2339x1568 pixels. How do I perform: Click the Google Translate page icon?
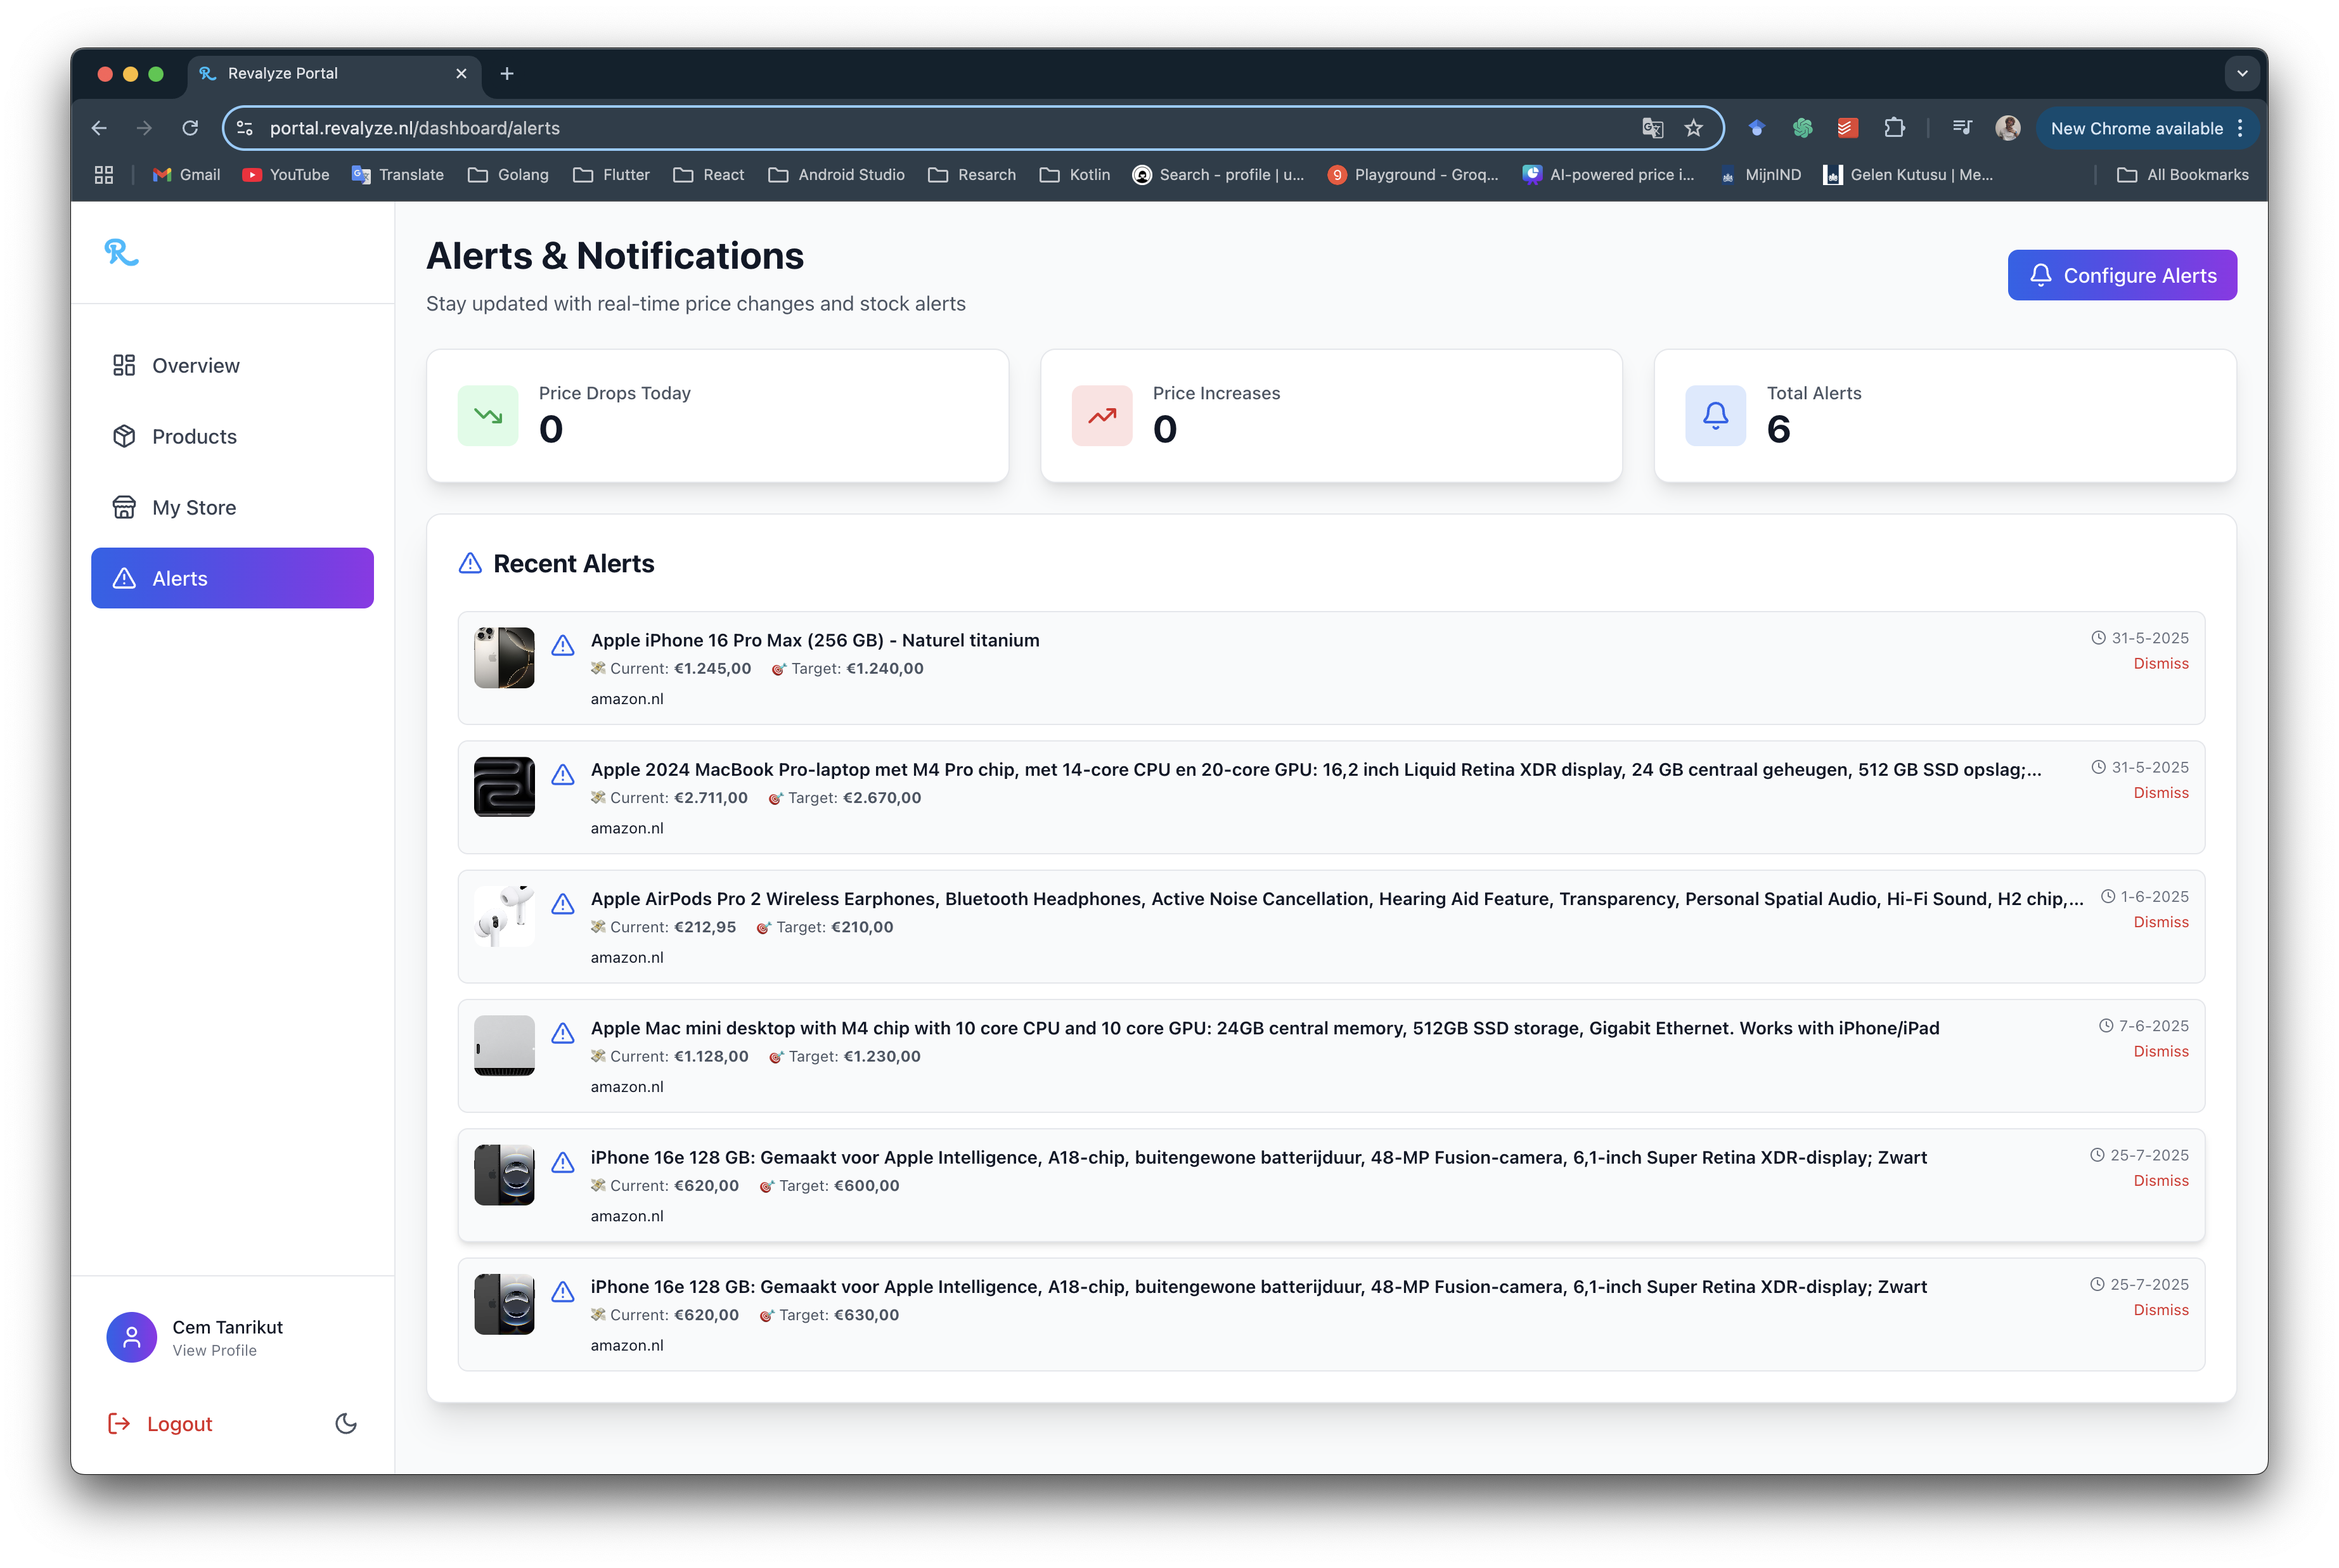click(1652, 128)
